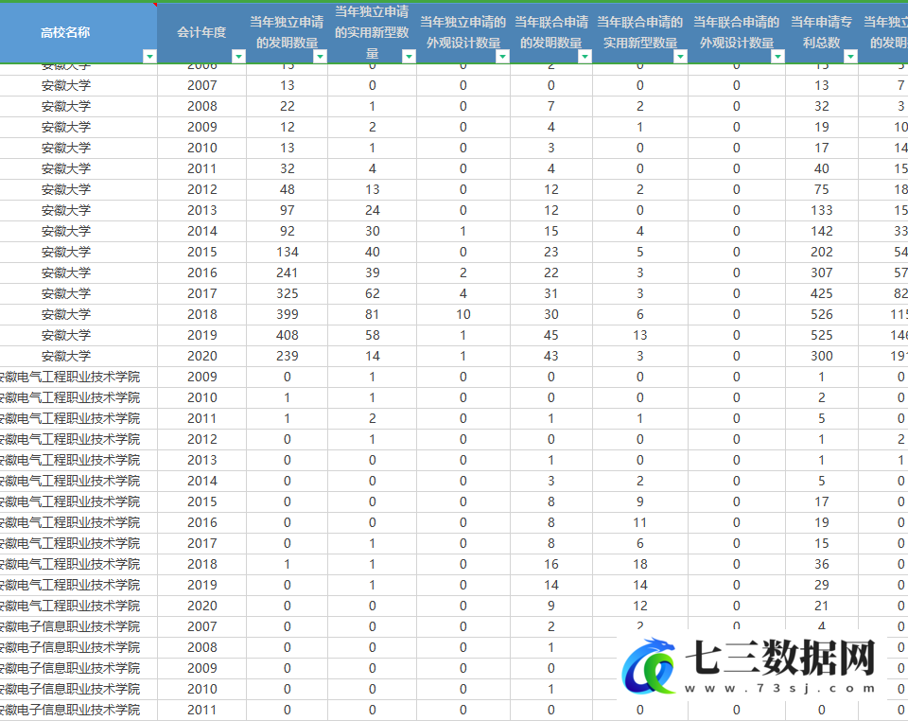908x721 pixels.
Task: Select the cell with value 325
Action: tap(288, 293)
